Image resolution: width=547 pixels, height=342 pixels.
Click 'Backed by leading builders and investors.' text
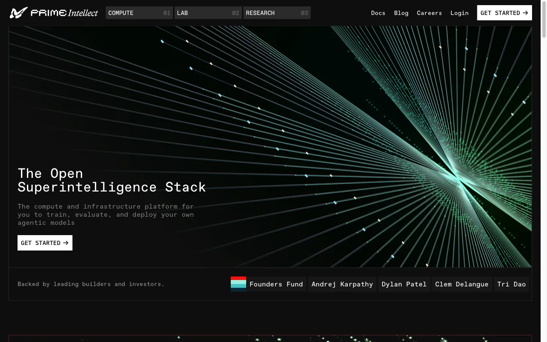point(91,284)
